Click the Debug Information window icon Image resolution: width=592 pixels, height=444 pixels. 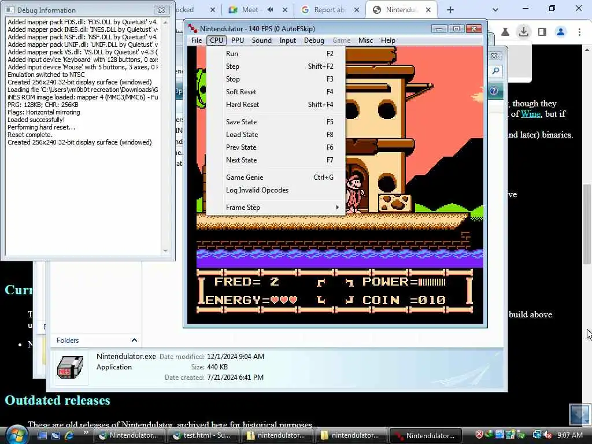(x=10, y=10)
